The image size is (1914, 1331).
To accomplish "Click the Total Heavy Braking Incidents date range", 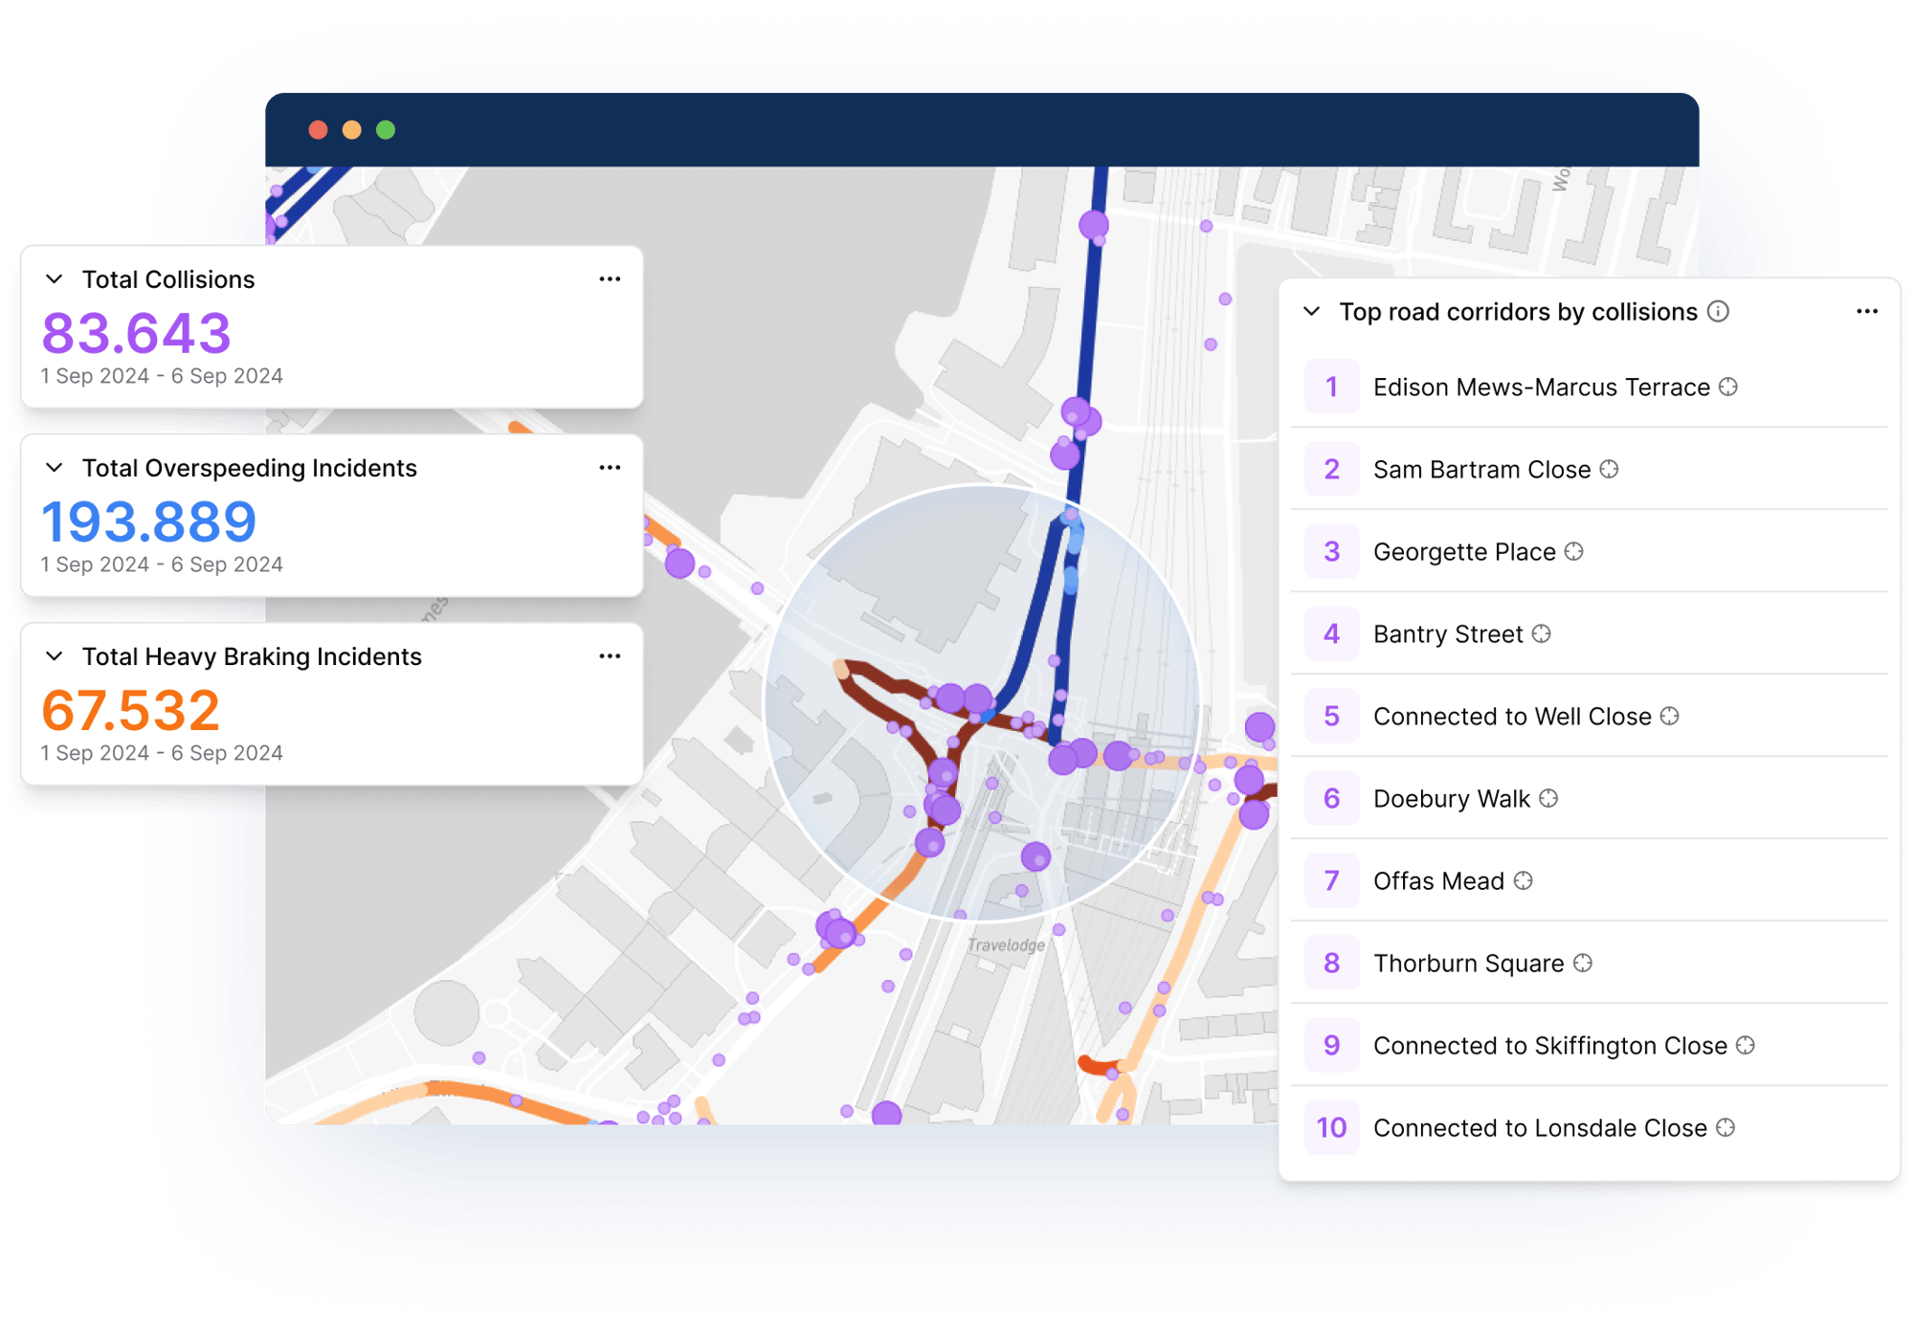I will click(x=162, y=753).
